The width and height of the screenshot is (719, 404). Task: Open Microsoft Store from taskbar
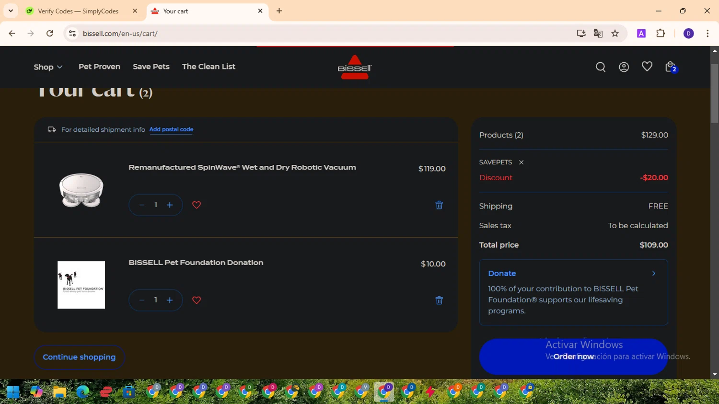pos(128,392)
